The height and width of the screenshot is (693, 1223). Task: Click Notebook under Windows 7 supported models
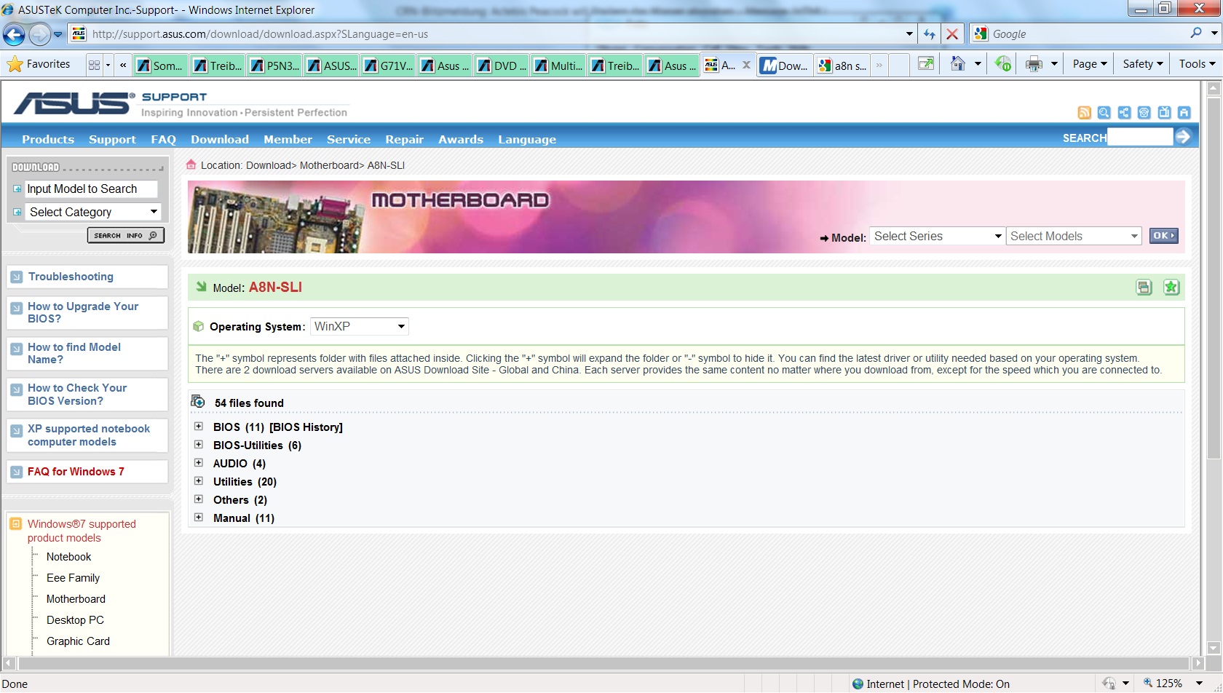click(69, 557)
